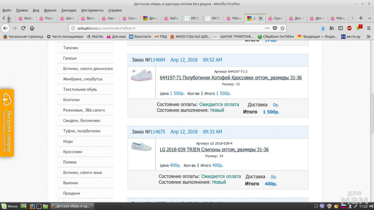
Task: Open the Firefox hamburger menu
Action: coord(368,28)
